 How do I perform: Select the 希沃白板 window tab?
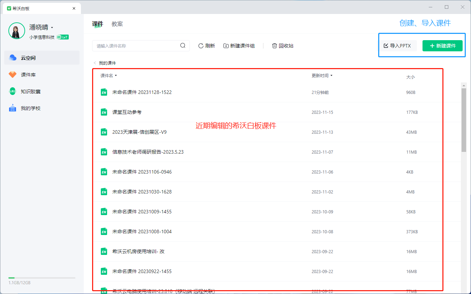click(x=42, y=8)
